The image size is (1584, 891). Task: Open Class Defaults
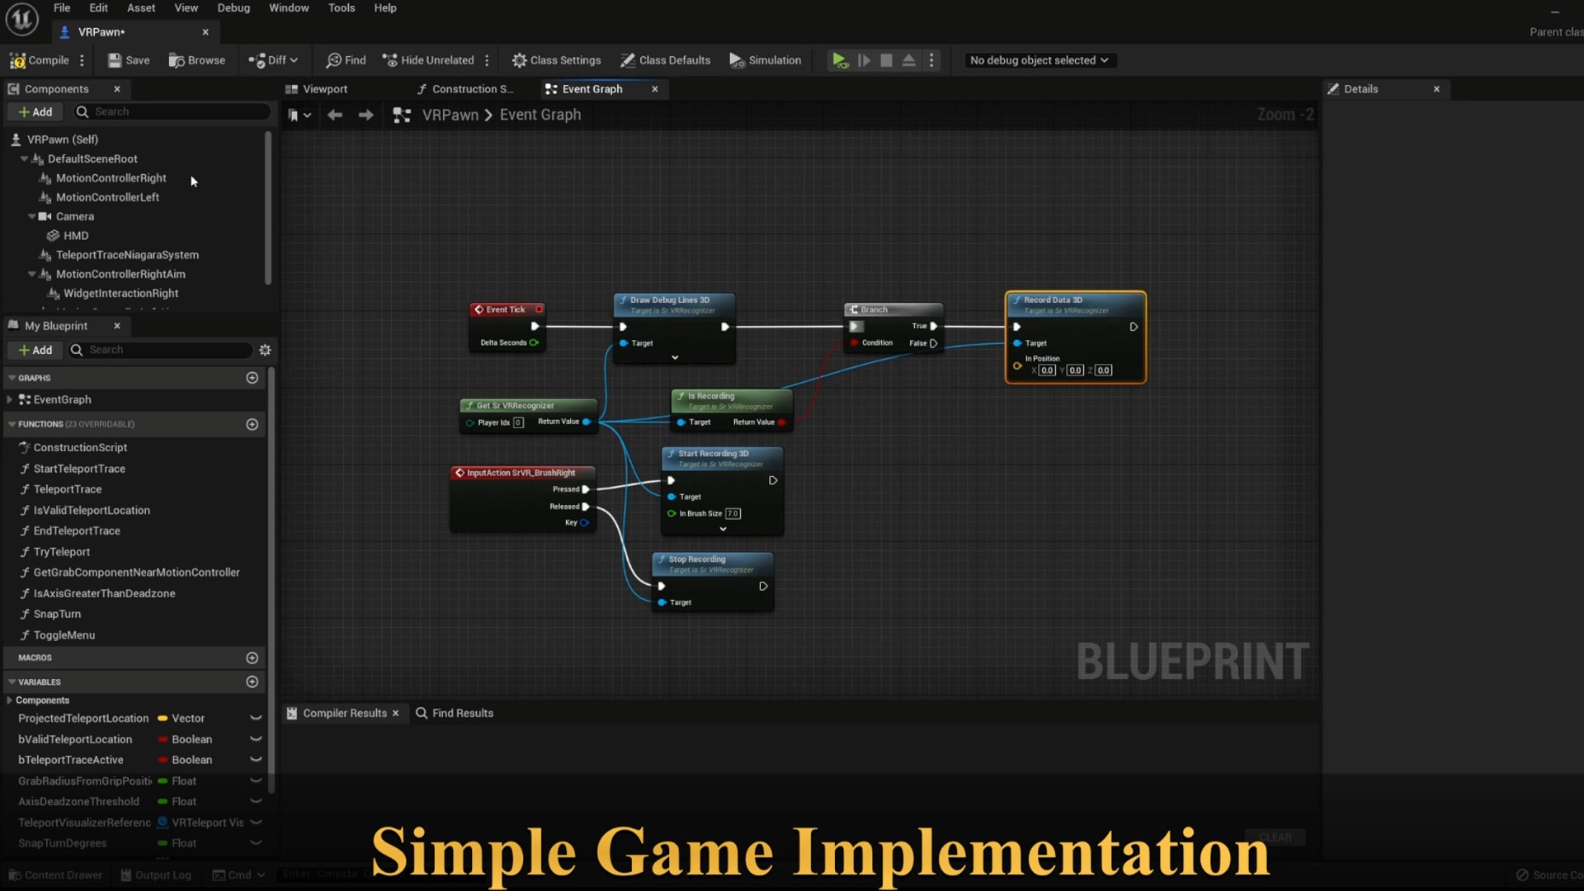(665, 60)
